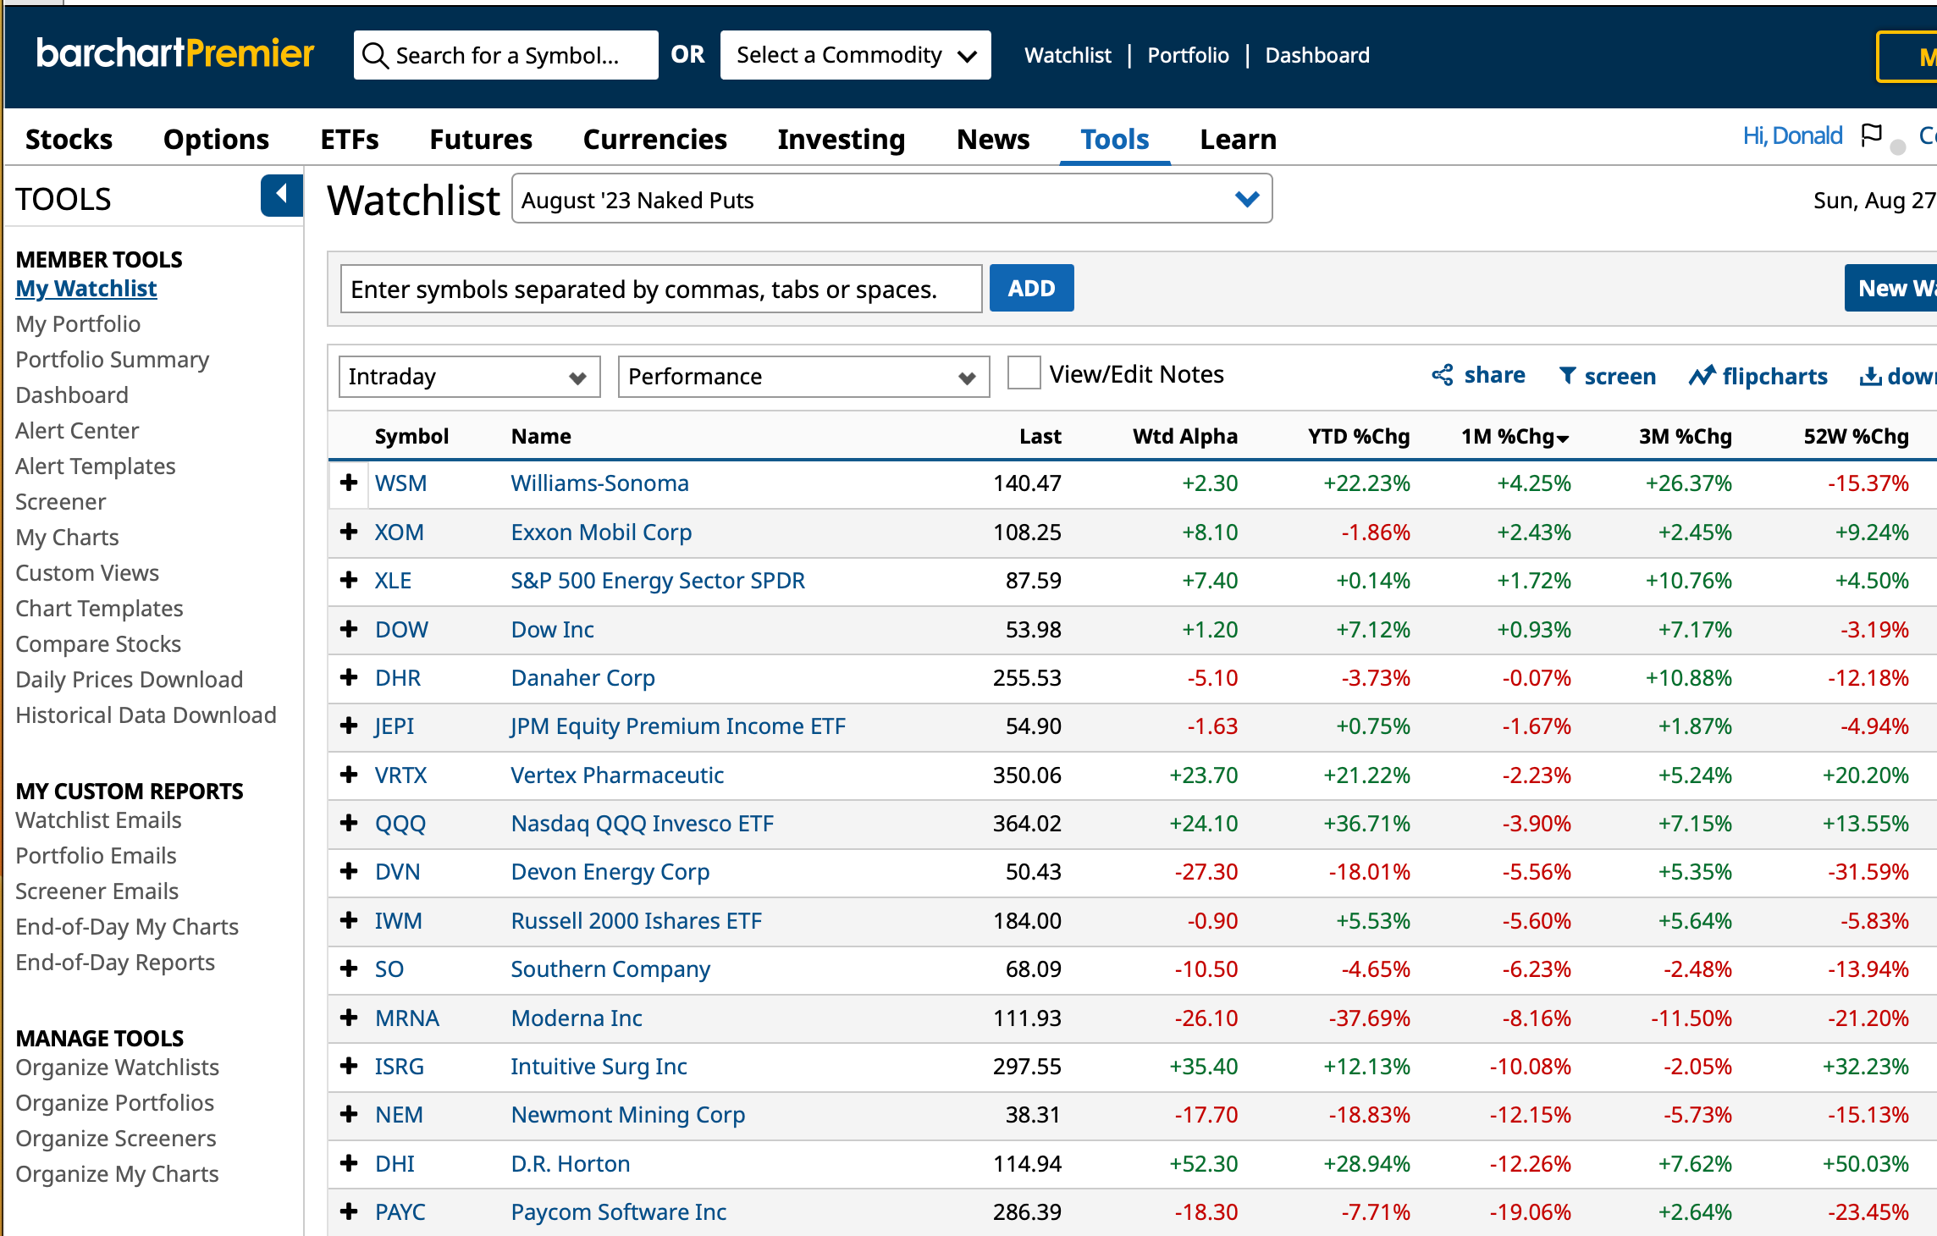The width and height of the screenshot is (1937, 1236).
Task: Click the VRTX symbol link
Action: click(x=400, y=775)
